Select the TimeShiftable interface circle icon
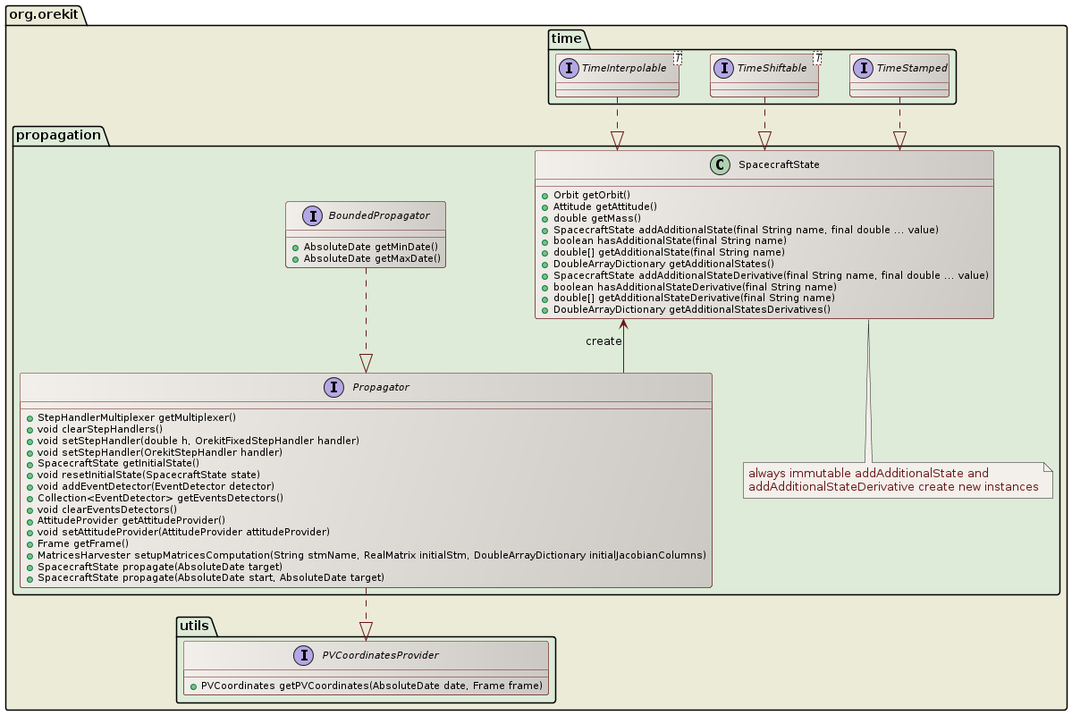The image size is (1072, 715). click(722, 67)
